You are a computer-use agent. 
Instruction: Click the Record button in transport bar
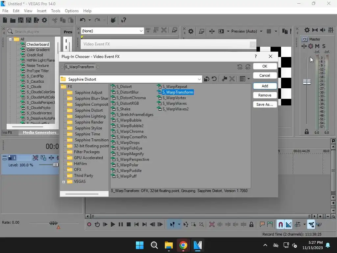click(89, 225)
